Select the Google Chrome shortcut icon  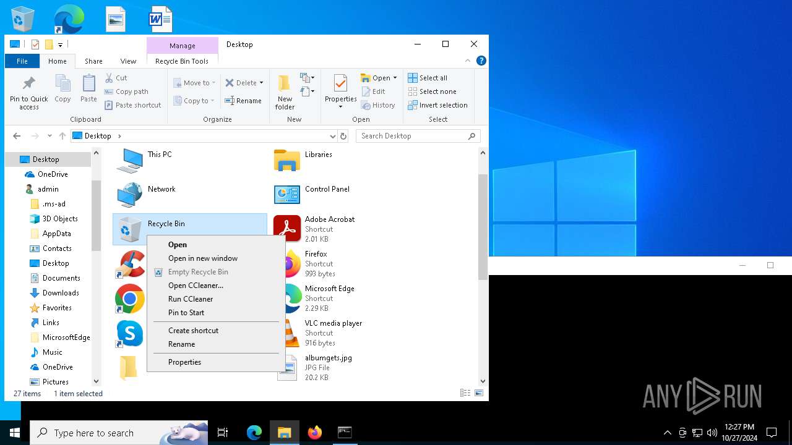click(x=130, y=299)
